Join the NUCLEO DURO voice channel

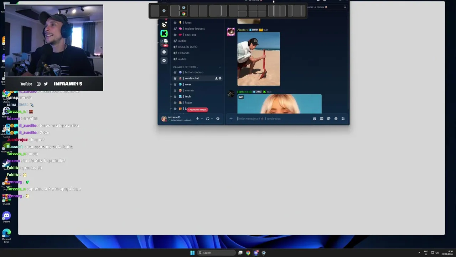tap(197, 47)
